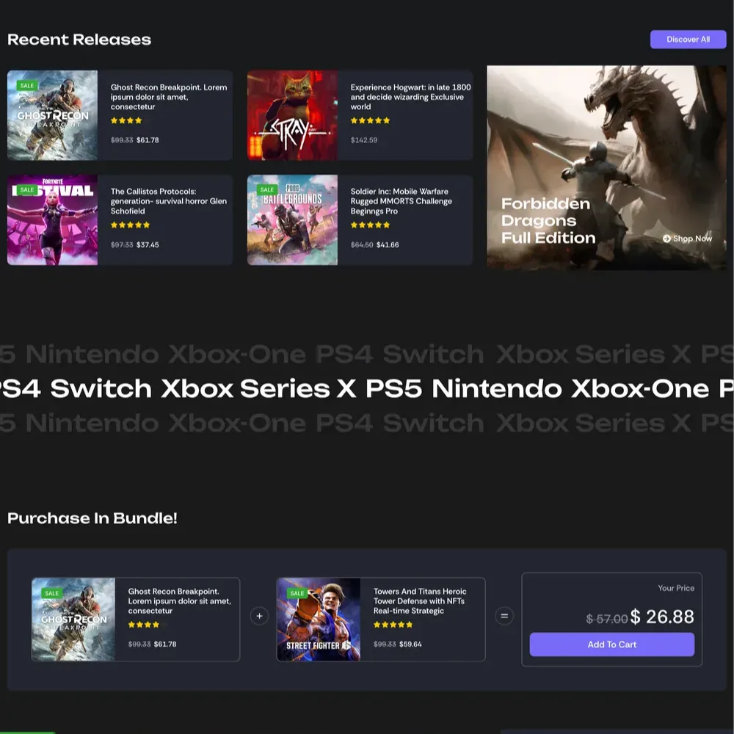Open the Stray game cover thumbnail
The image size is (734, 734).
click(292, 115)
